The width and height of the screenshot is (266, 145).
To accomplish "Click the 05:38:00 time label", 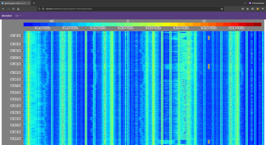I will [x=15, y=64].
